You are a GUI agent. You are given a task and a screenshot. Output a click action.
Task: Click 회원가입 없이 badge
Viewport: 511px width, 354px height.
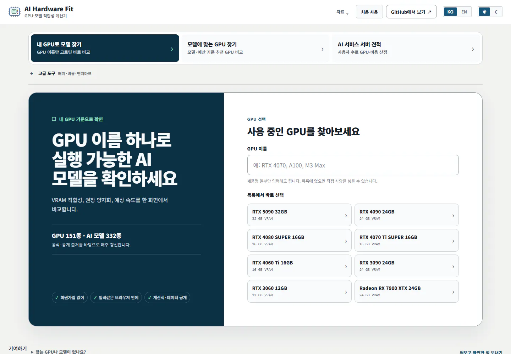(x=70, y=297)
